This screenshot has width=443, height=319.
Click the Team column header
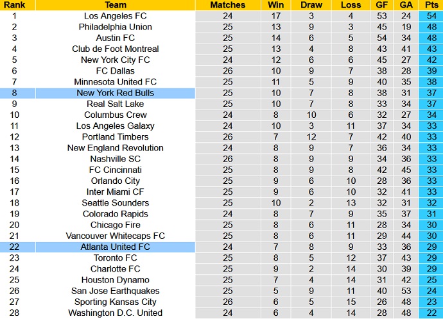(x=115, y=4)
